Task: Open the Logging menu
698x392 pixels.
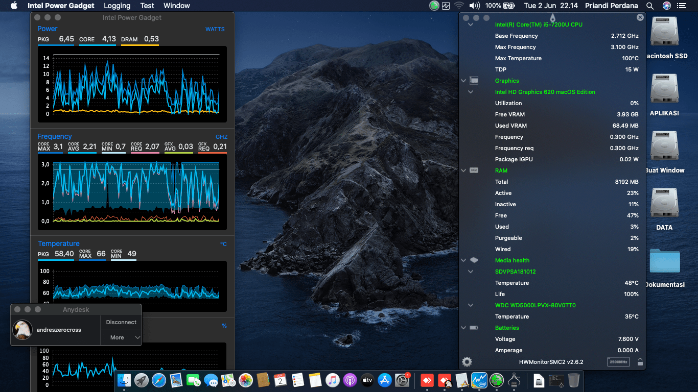Action: pyautogui.click(x=117, y=6)
